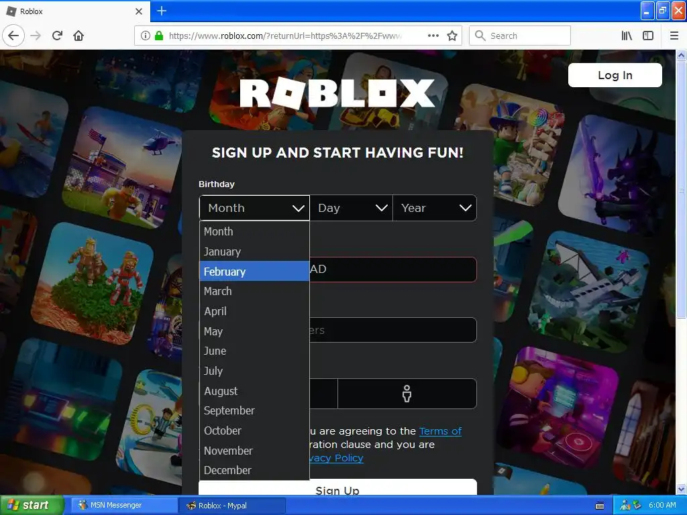
Task: Select Roblox - Mypal taskbar button
Action: click(x=231, y=505)
